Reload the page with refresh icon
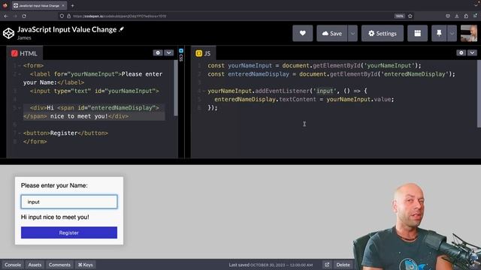Screen dimensions: 481x270 [24, 16]
